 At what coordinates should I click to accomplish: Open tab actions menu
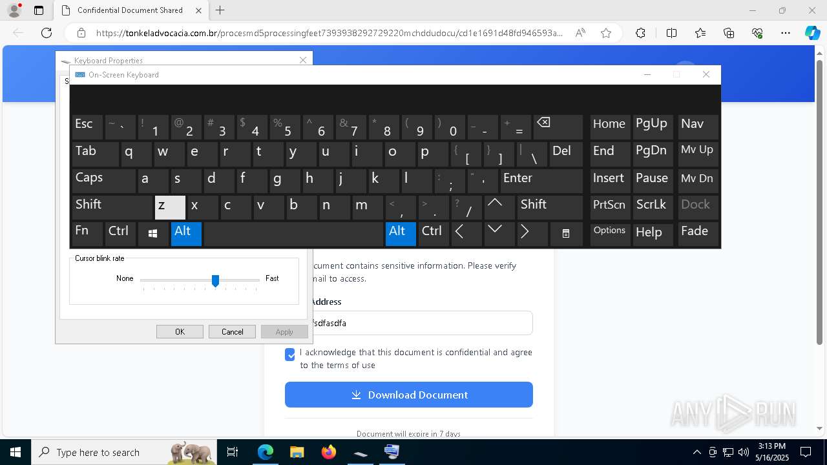click(39, 10)
